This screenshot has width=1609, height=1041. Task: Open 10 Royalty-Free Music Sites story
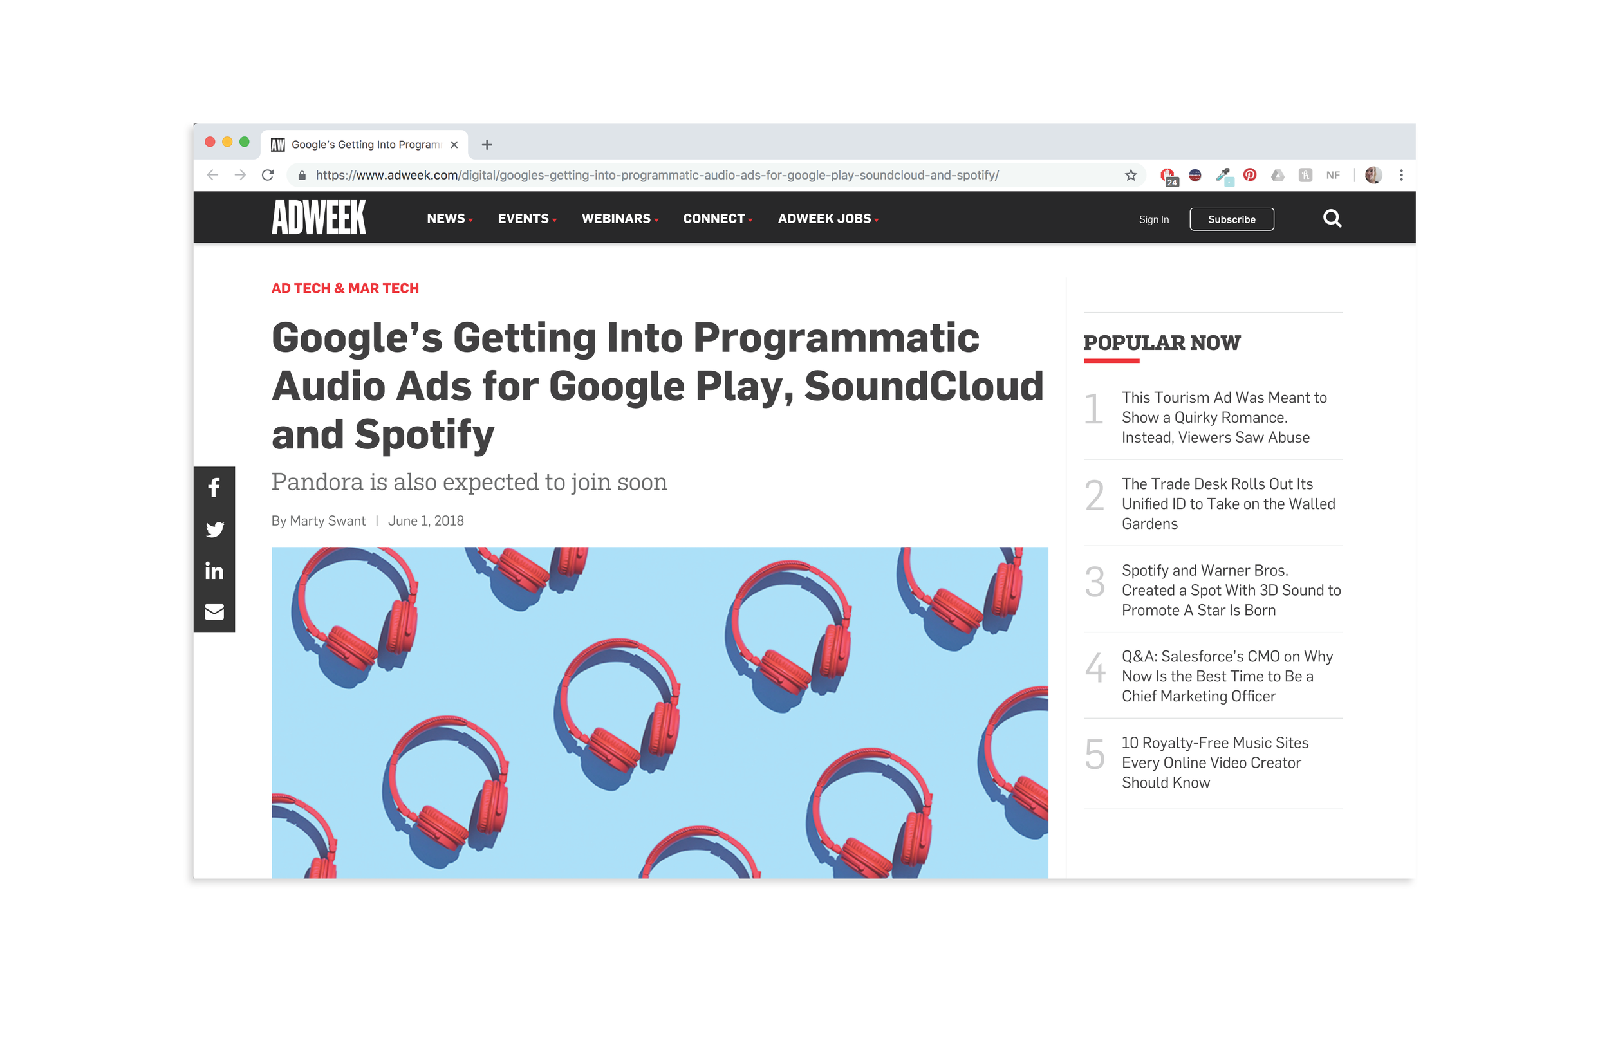[x=1215, y=762]
